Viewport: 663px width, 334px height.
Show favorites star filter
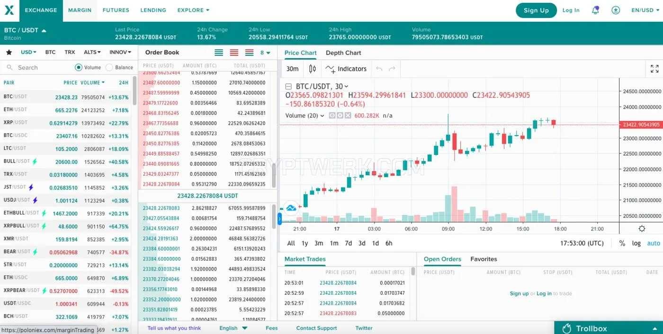click(x=9, y=52)
